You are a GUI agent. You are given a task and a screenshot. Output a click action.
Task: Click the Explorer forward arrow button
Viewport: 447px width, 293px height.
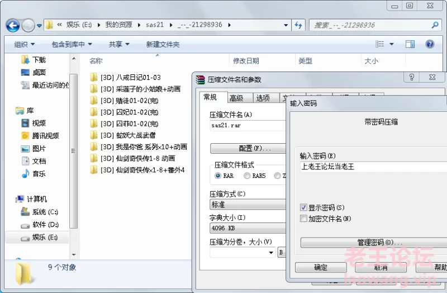pos(28,26)
